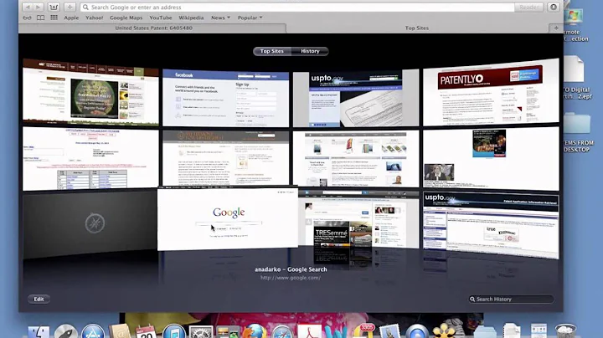Open Adobe Acrobat from the Dock
The height and width of the screenshot is (338, 603).
(x=310, y=331)
